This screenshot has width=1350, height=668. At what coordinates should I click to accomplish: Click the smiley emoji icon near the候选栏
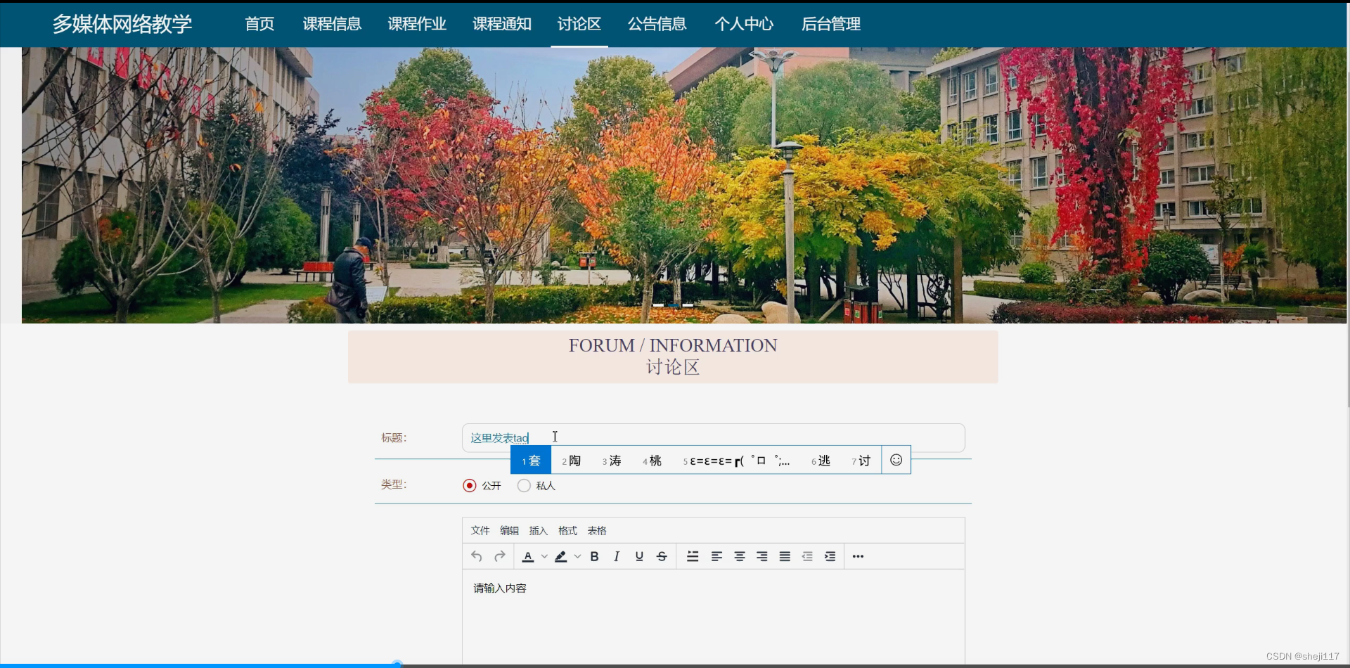point(896,459)
